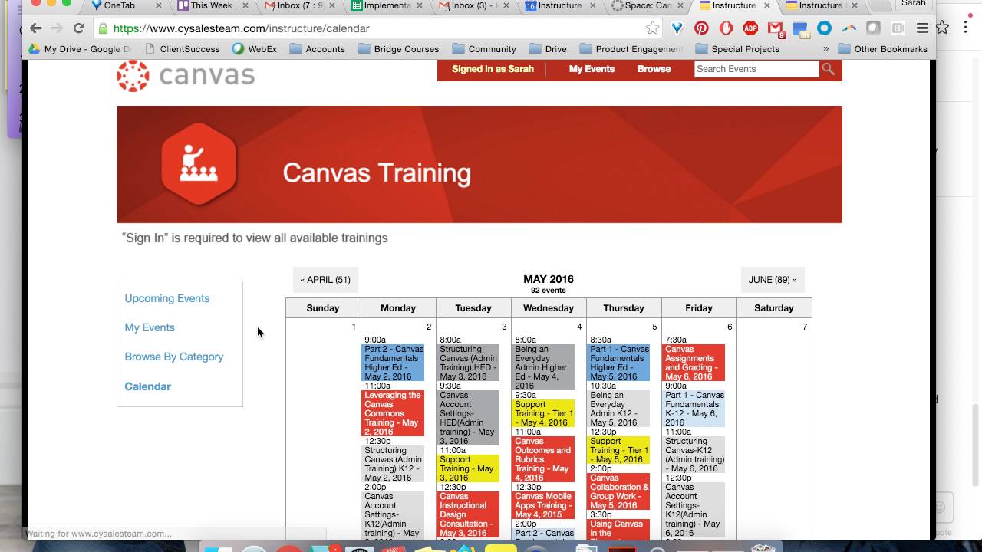Open Canvas Mobile Apps Training event
Viewport: 982px width, 552px height.
(x=543, y=505)
